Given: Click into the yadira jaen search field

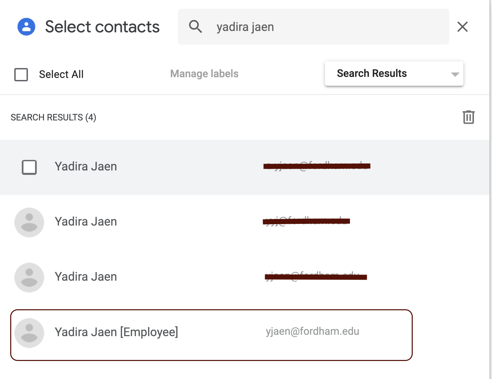Looking at the screenshot, I should (x=313, y=27).
